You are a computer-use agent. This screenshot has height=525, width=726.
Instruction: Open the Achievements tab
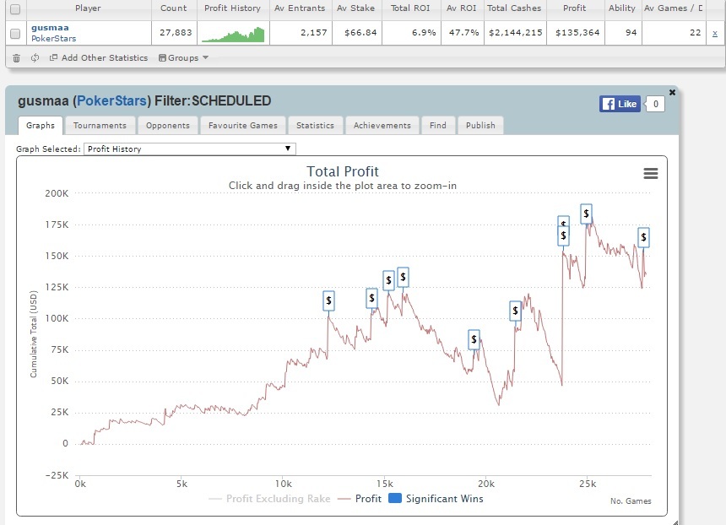382,126
